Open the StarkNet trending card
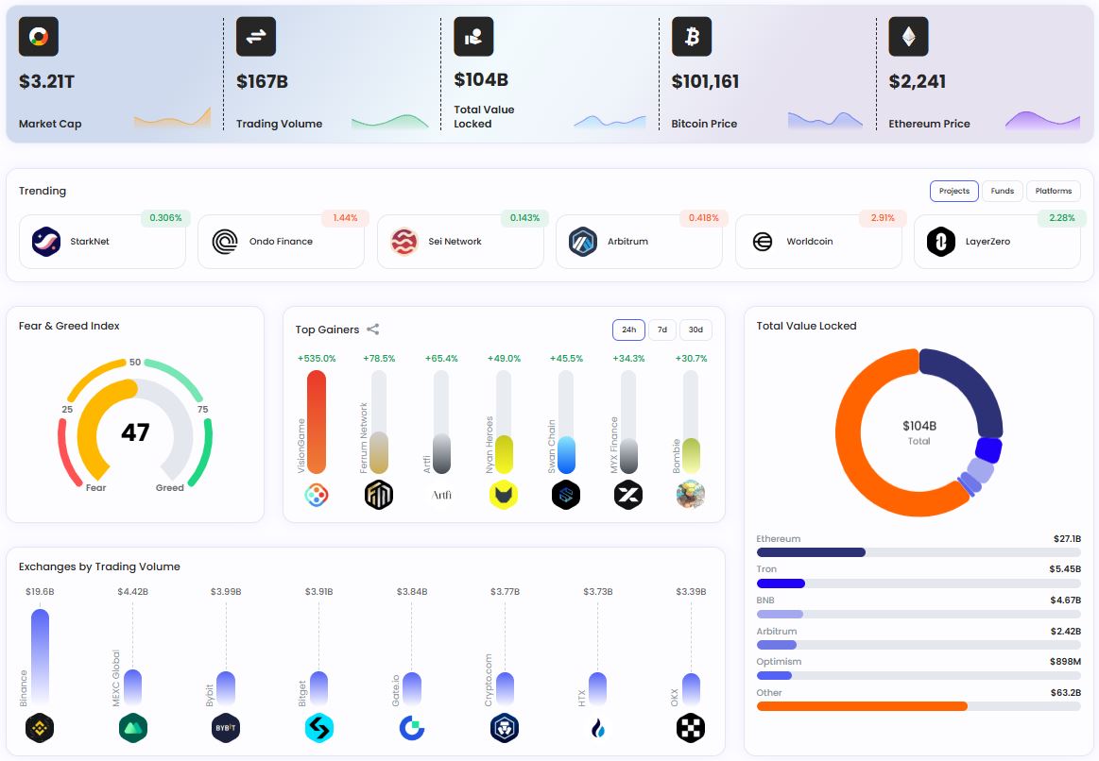 click(102, 242)
